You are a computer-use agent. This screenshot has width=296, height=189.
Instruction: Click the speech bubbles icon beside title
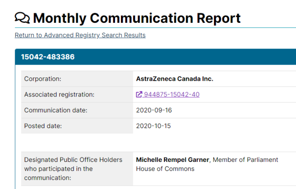click(22, 18)
